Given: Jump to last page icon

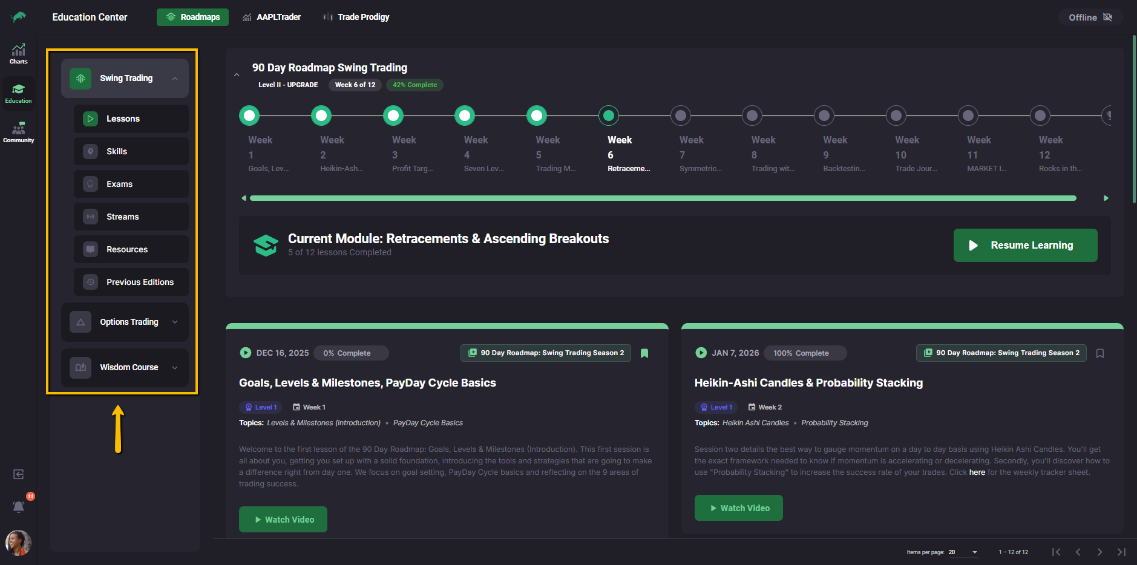Looking at the screenshot, I should (1121, 552).
